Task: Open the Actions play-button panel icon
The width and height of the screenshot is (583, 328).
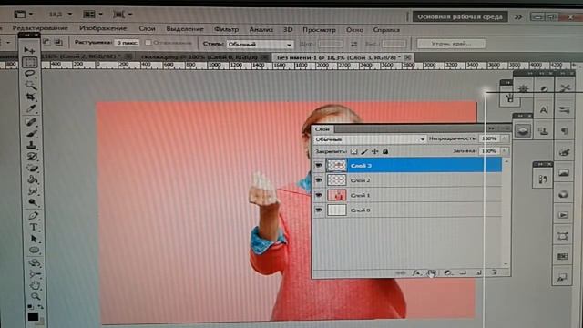Action: [x=563, y=215]
